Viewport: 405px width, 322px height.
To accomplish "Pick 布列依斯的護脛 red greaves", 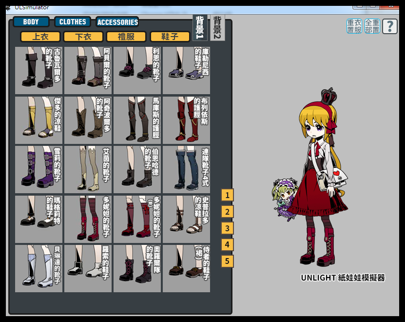I will coord(187,121).
